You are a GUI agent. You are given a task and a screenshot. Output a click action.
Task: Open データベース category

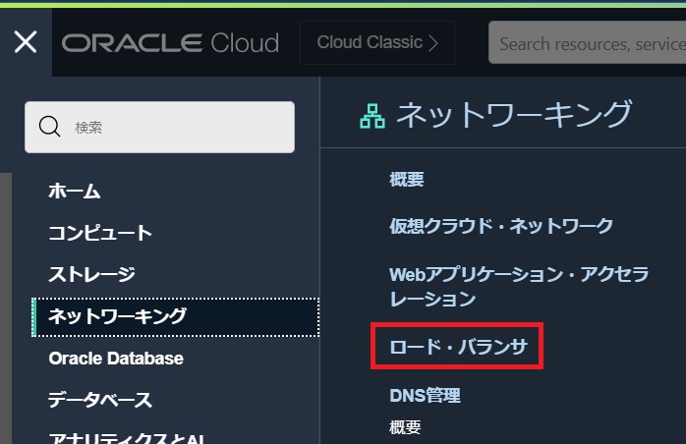[100, 400]
